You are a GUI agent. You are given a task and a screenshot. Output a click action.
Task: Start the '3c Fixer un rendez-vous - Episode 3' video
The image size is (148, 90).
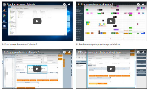click(x=37, y=69)
